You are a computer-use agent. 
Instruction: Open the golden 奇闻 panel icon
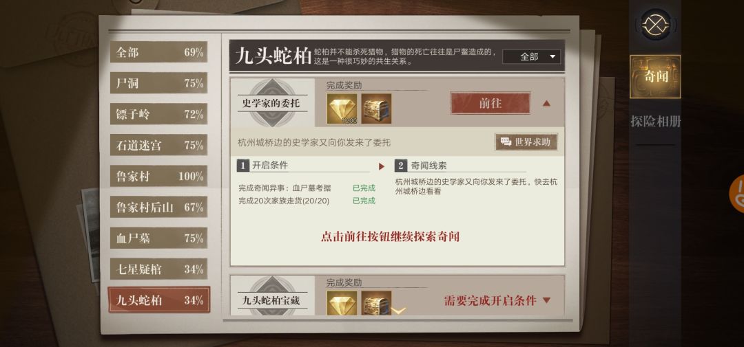click(655, 77)
